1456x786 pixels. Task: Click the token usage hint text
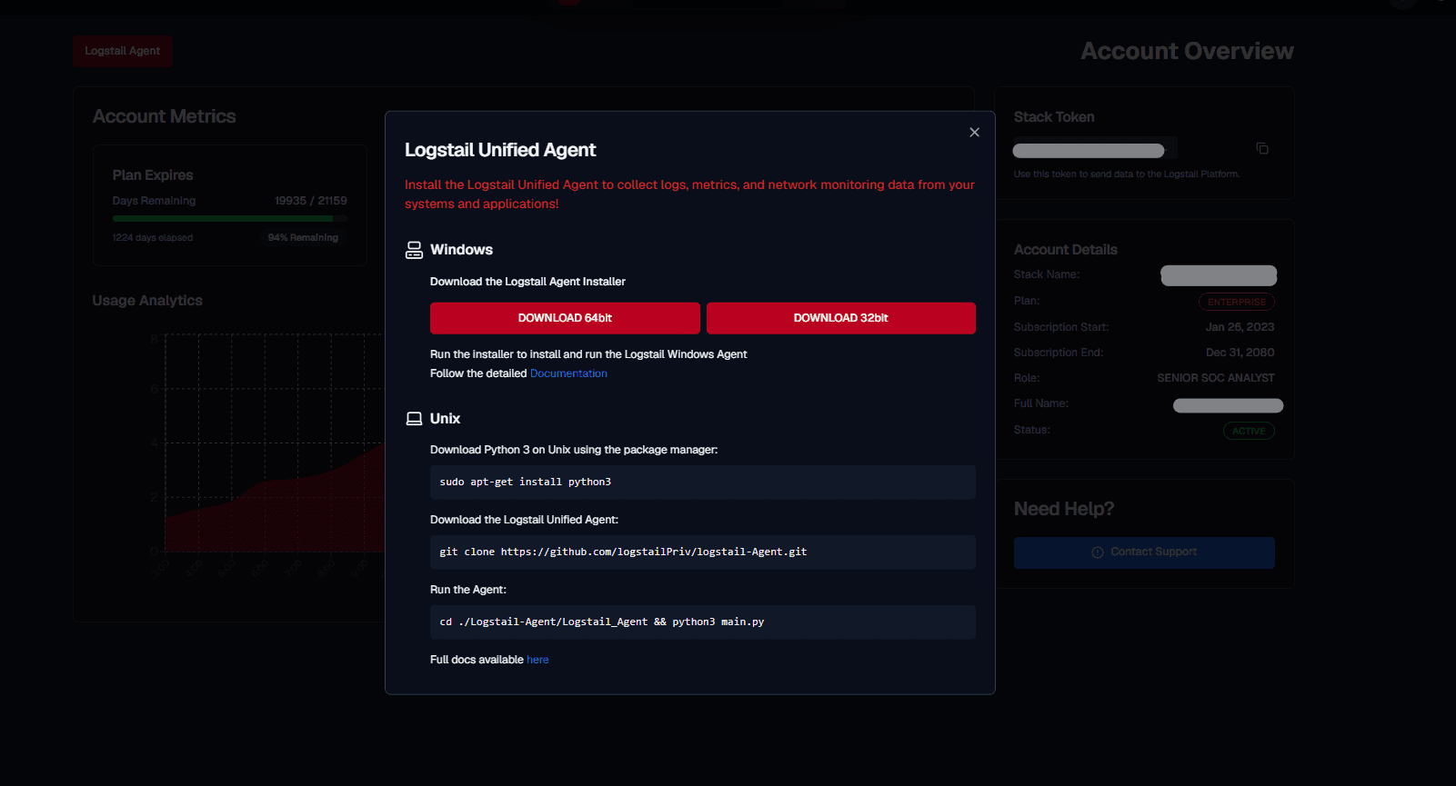(1127, 174)
